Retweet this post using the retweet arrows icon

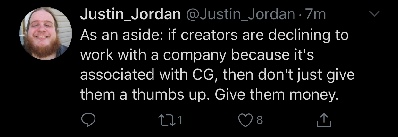tap(166, 120)
